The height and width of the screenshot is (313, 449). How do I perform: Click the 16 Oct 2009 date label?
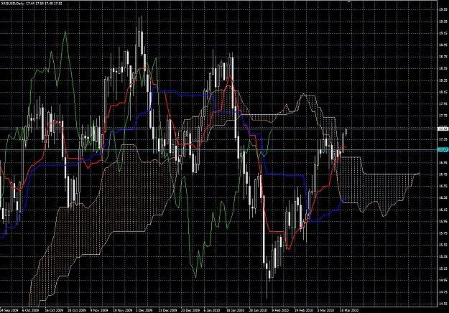[54, 310]
